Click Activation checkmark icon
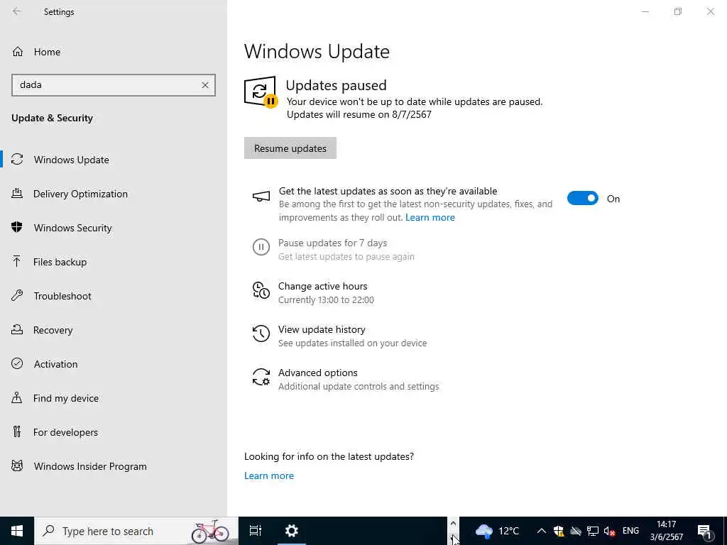The image size is (727, 545). [x=17, y=364]
